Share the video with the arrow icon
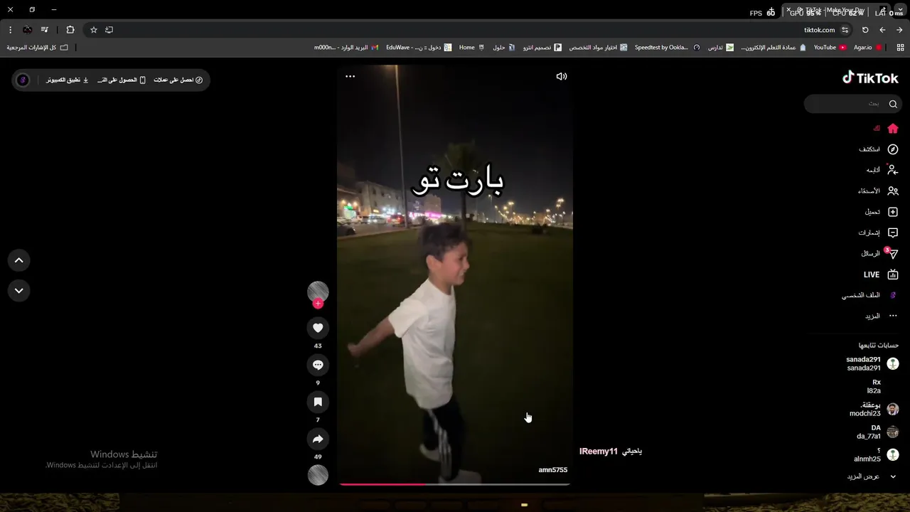The width and height of the screenshot is (910, 512). point(318,439)
